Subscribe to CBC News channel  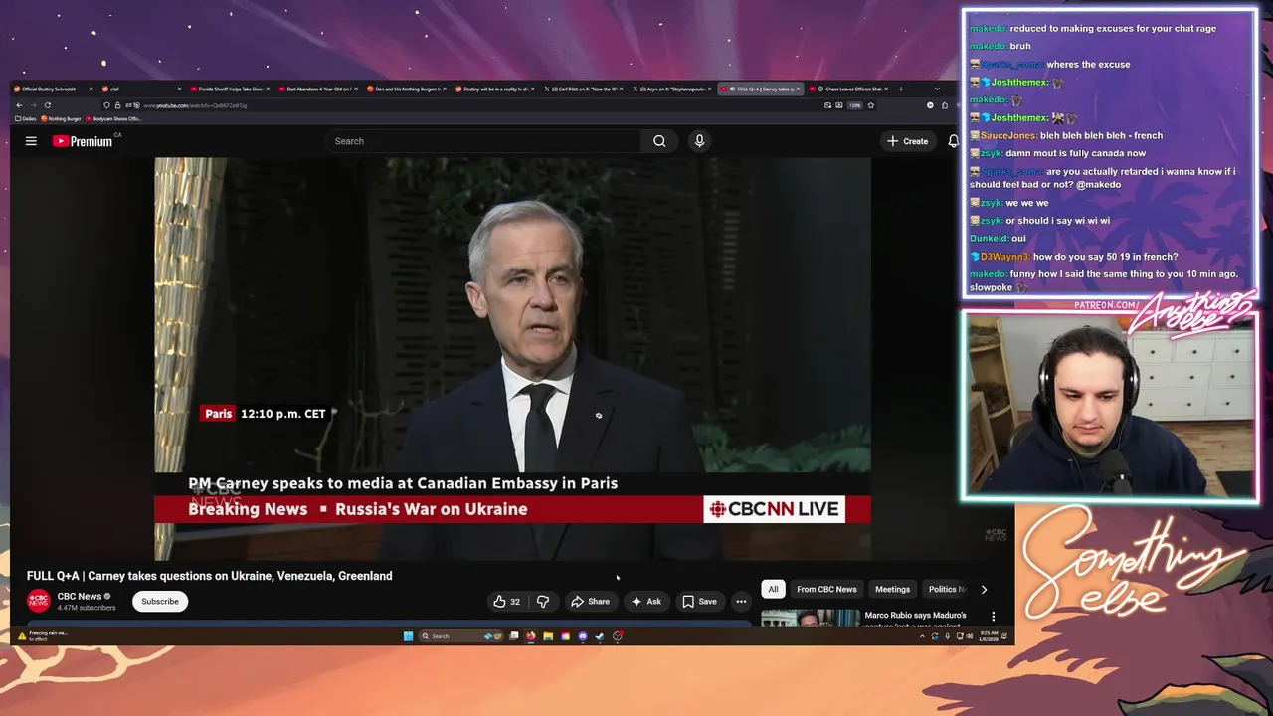click(160, 601)
